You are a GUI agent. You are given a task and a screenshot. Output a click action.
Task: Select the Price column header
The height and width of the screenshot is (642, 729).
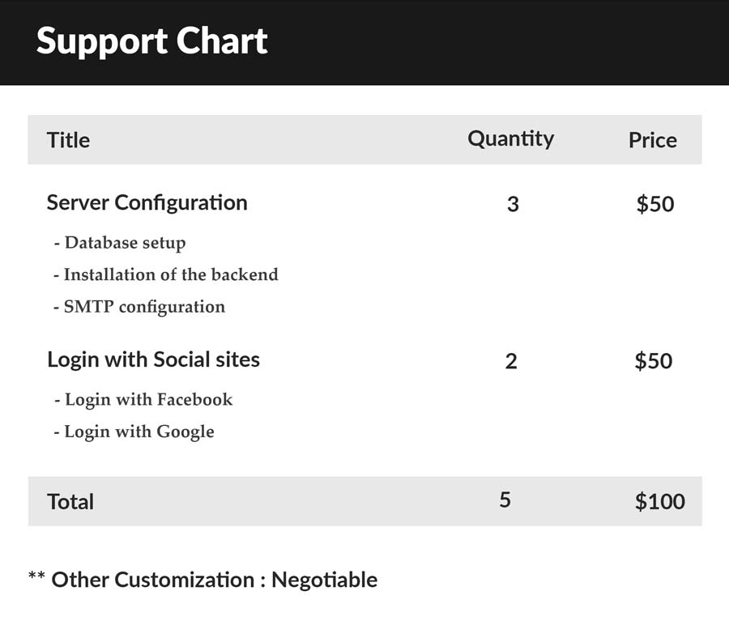(x=653, y=140)
